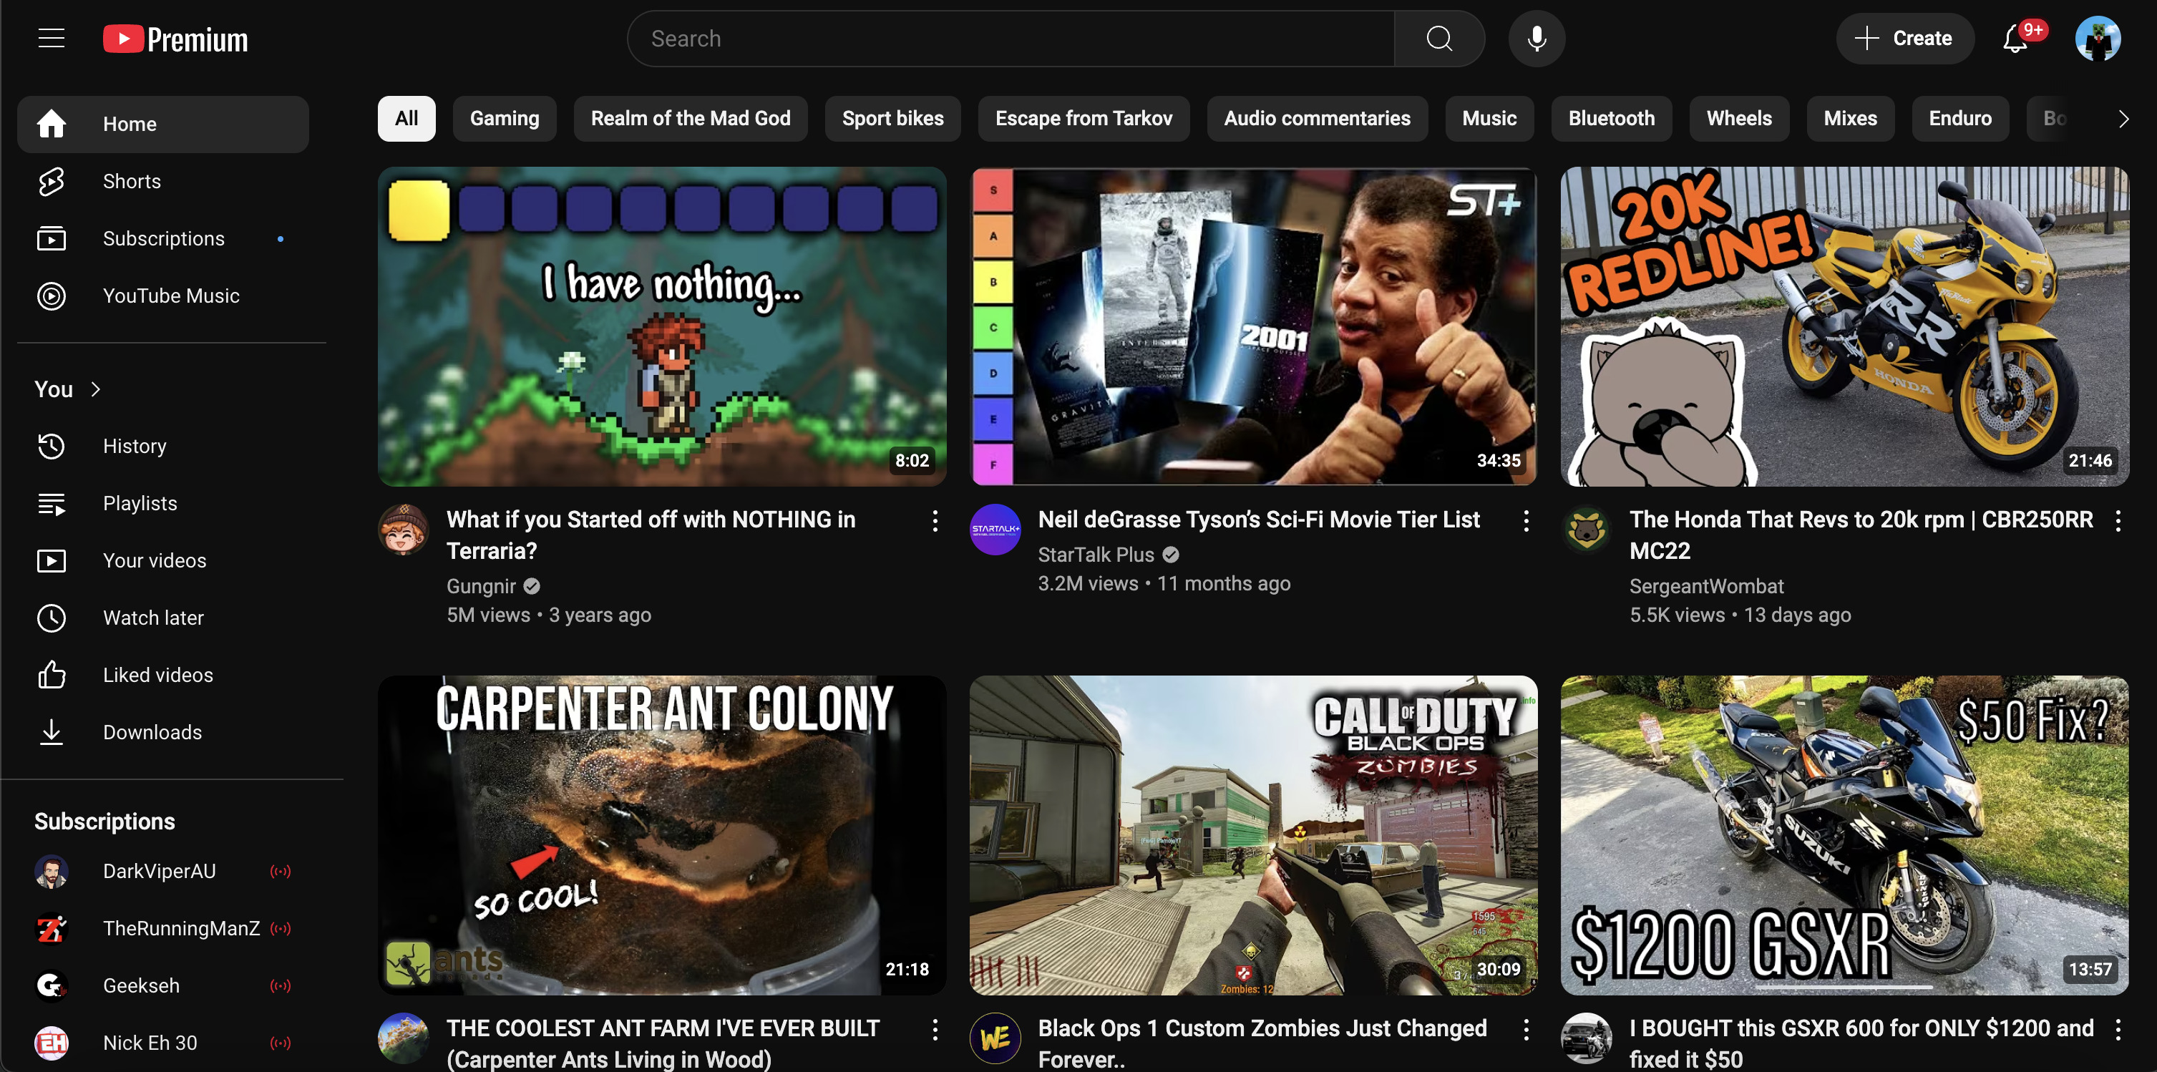The height and width of the screenshot is (1072, 2157).
Task: Select the Gaming filter chip
Action: (504, 119)
